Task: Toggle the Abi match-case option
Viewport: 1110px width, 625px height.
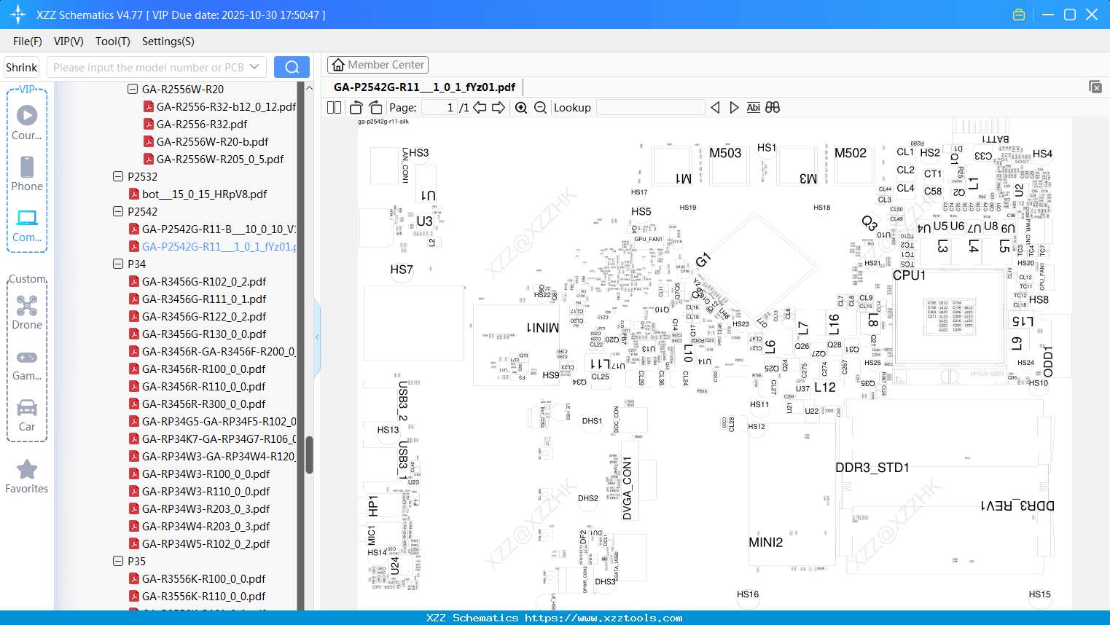Action: [x=754, y=107]
